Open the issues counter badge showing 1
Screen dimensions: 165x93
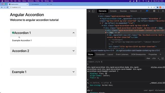tap(148, 11)
